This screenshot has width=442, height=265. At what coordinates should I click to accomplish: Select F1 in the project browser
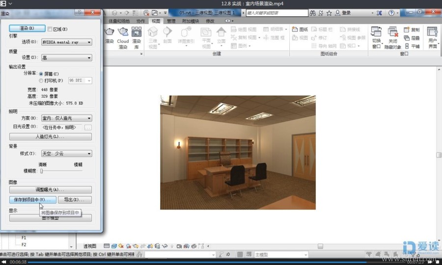pos(24,238)
